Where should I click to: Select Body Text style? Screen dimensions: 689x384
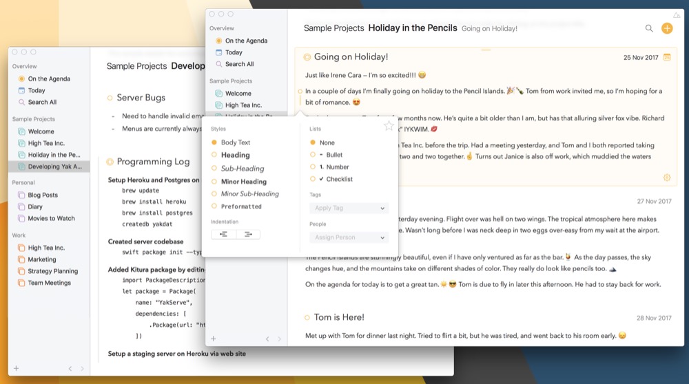pos(231,142)
